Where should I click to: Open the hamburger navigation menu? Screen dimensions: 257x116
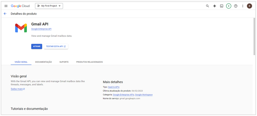coord(6,6)
